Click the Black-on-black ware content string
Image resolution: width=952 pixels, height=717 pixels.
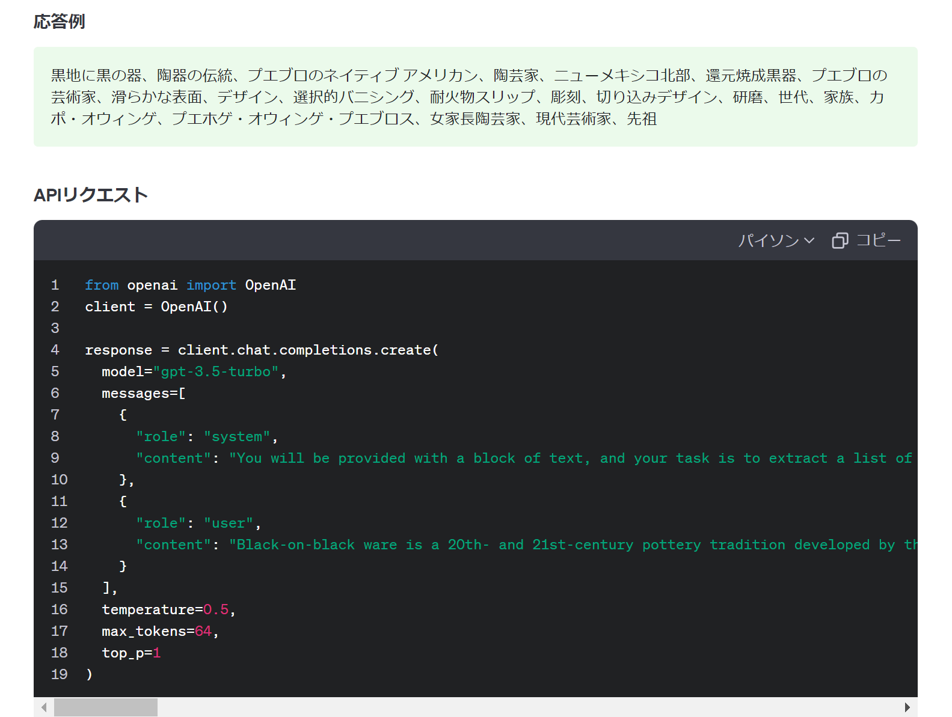573,545
